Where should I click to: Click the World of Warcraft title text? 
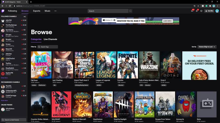79,119
